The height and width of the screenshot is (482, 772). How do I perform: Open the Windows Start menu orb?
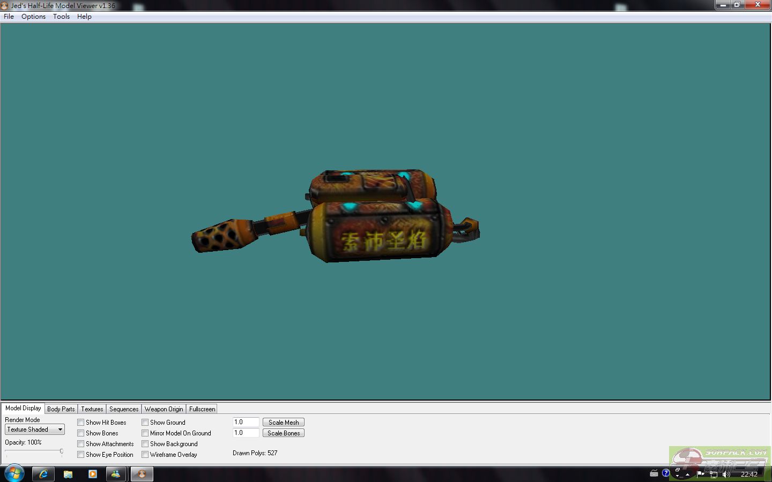[13, 473]
